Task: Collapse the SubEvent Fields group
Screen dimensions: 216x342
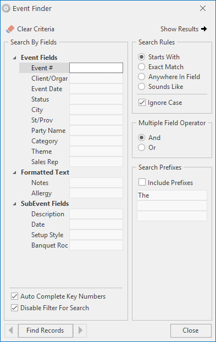Action: pos(15,204)
